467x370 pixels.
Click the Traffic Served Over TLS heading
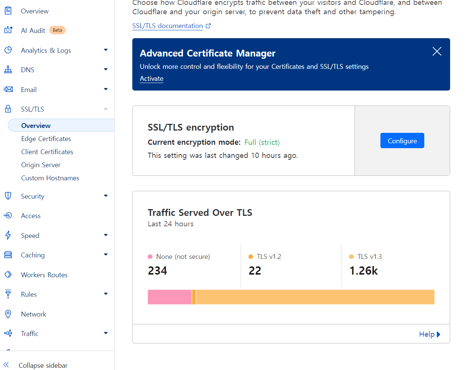(200, 212)
